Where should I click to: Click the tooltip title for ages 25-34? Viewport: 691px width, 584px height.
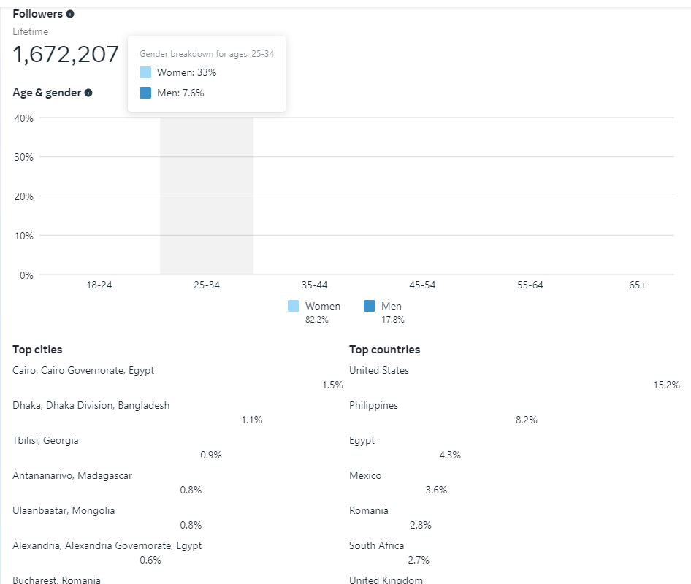(x=207, y=54)
